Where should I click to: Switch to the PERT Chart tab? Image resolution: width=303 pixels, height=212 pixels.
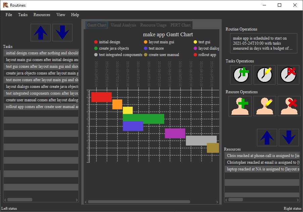(180, 25)
